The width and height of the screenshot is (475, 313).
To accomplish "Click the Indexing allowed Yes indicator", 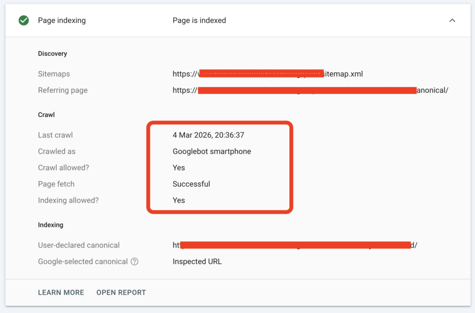I will coord(179,200).
